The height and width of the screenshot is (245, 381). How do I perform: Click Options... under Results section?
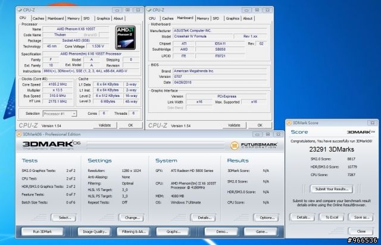pos(267,218)
